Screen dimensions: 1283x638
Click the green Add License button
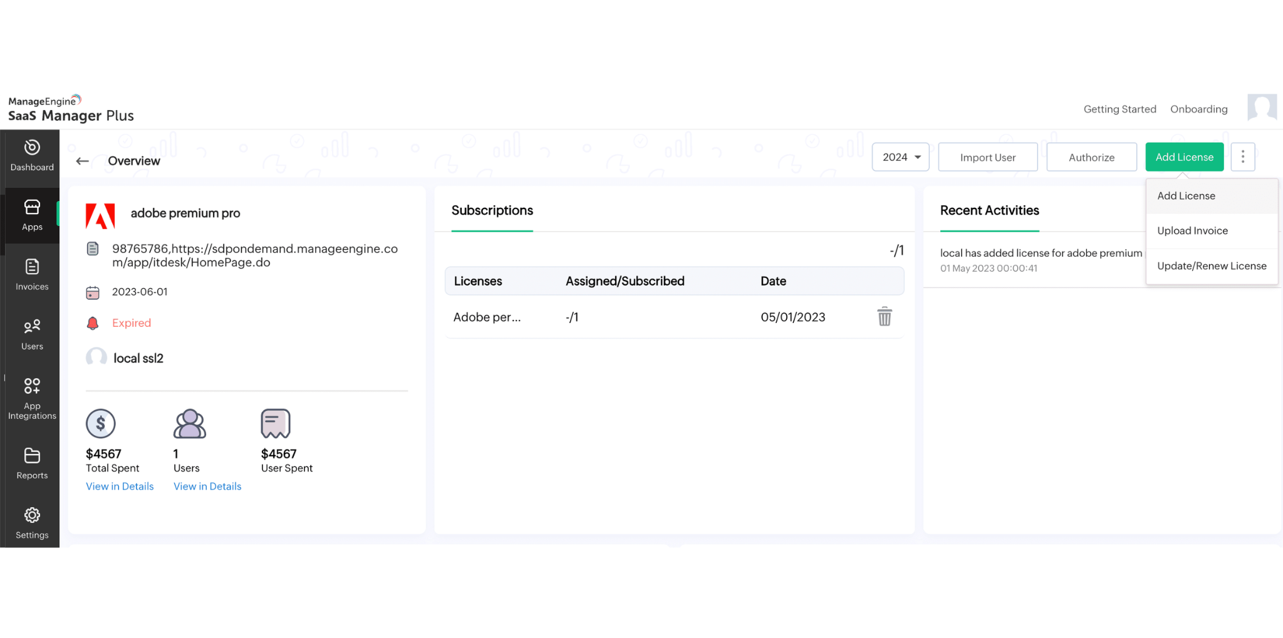tap(1184, 157)
